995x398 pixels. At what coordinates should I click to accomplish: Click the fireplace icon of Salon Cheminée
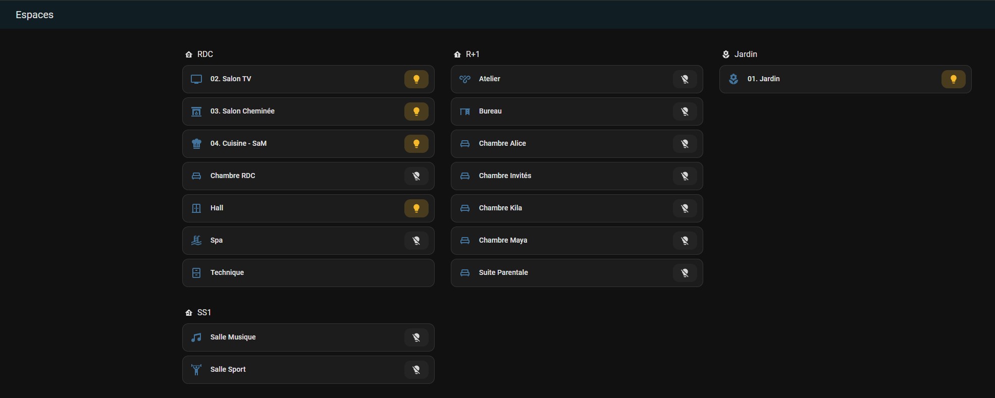tap(196, 111)
